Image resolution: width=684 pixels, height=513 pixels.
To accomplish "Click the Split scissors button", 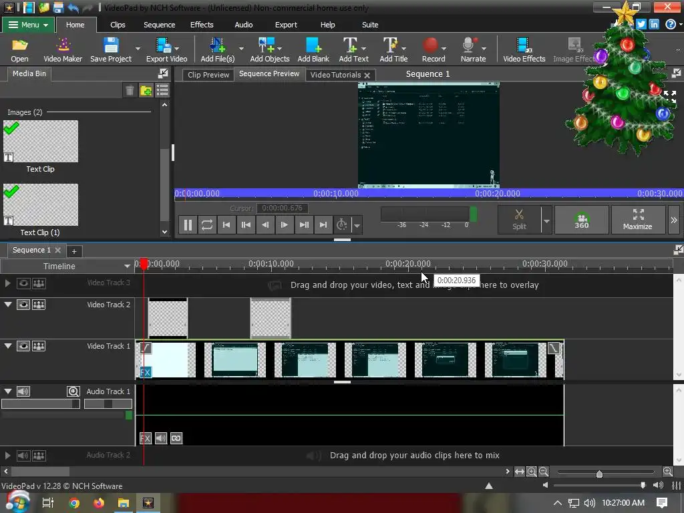I will point(519,219).
